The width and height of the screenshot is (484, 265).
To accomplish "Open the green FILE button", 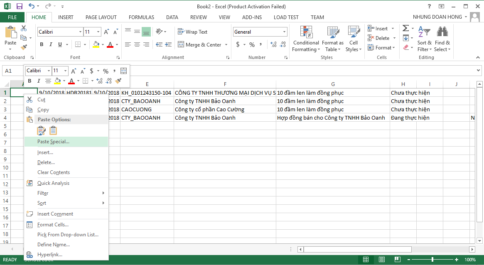I will point(12,17).
